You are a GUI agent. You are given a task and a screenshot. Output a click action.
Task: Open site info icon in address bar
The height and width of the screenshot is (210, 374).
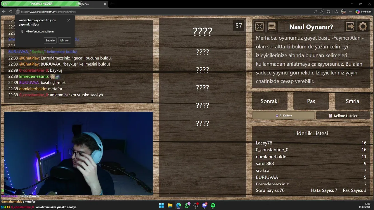coord(18,12)
